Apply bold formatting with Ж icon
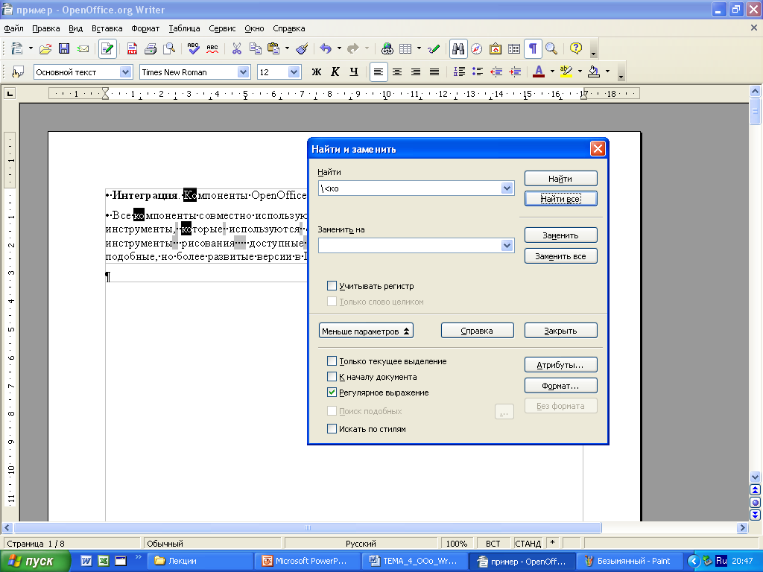763x572 pixels. (316, 72)
